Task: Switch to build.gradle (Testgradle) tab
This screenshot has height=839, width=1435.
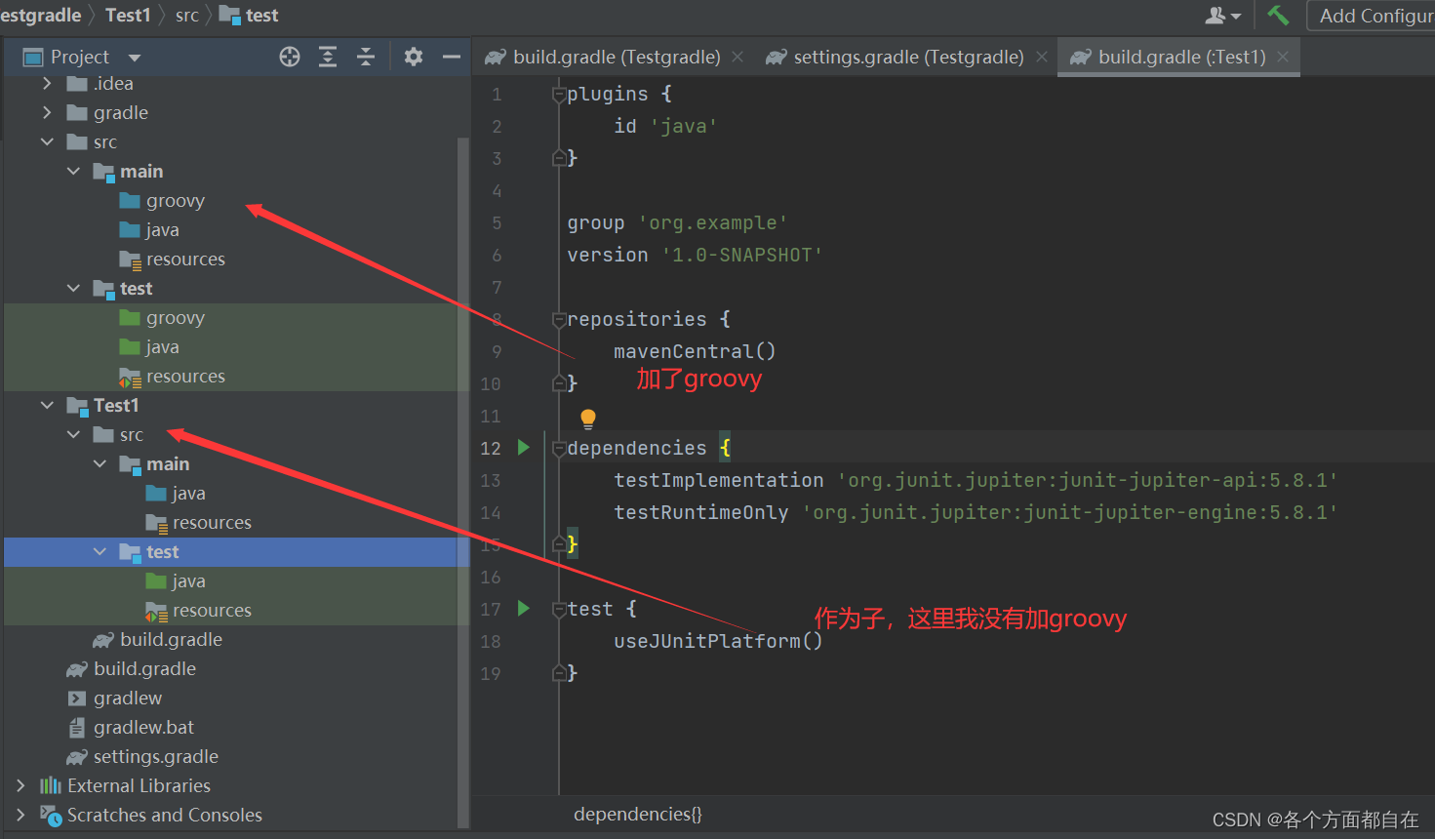Action: pyautogui.click(x=617, y=57)
